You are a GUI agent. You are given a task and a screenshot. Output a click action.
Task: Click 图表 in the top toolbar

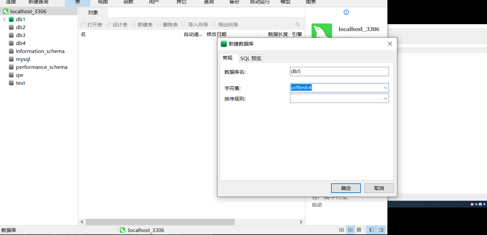[311, 2]
